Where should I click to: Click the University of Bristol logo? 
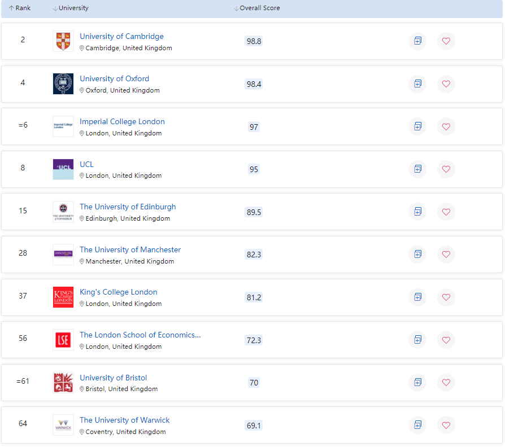(63, 382)
